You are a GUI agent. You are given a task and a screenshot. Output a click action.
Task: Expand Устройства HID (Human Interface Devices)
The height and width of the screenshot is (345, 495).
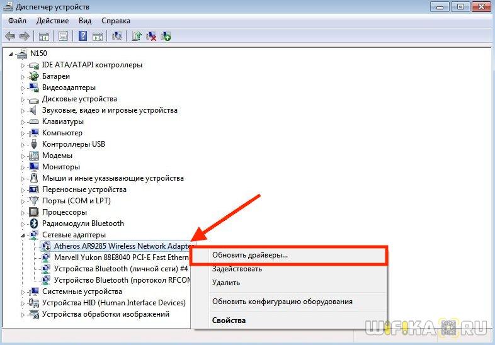(23, 303)
